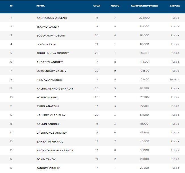Click Russia in PANKOV VITALIY's row

click(175, 168)
